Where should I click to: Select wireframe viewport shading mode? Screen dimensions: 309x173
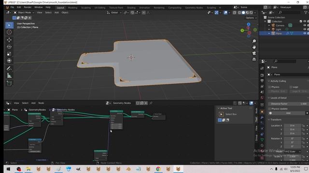click(239, 12)
